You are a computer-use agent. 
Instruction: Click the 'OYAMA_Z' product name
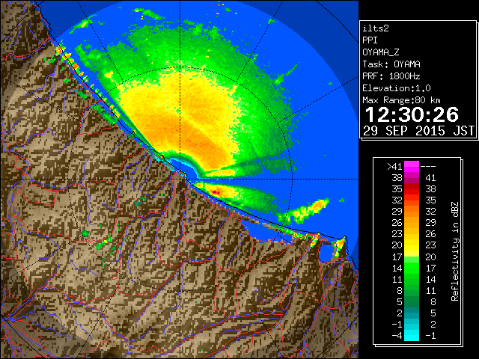tap(381, 52)
